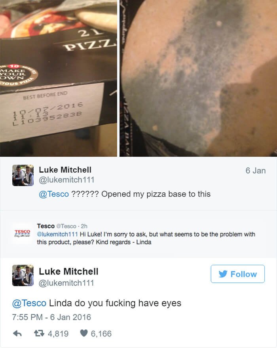Open the likes count 6,166
The height and width of the screenshot is (348, 277).
(x=101, y=334)
